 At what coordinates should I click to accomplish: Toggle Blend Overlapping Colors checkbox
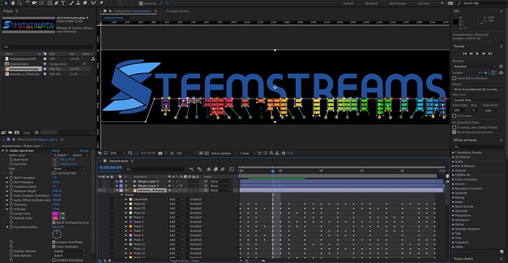[x=54, y=222]
